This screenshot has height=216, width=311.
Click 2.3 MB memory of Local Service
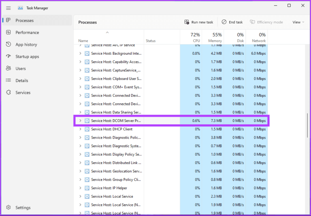coord(216,197)
